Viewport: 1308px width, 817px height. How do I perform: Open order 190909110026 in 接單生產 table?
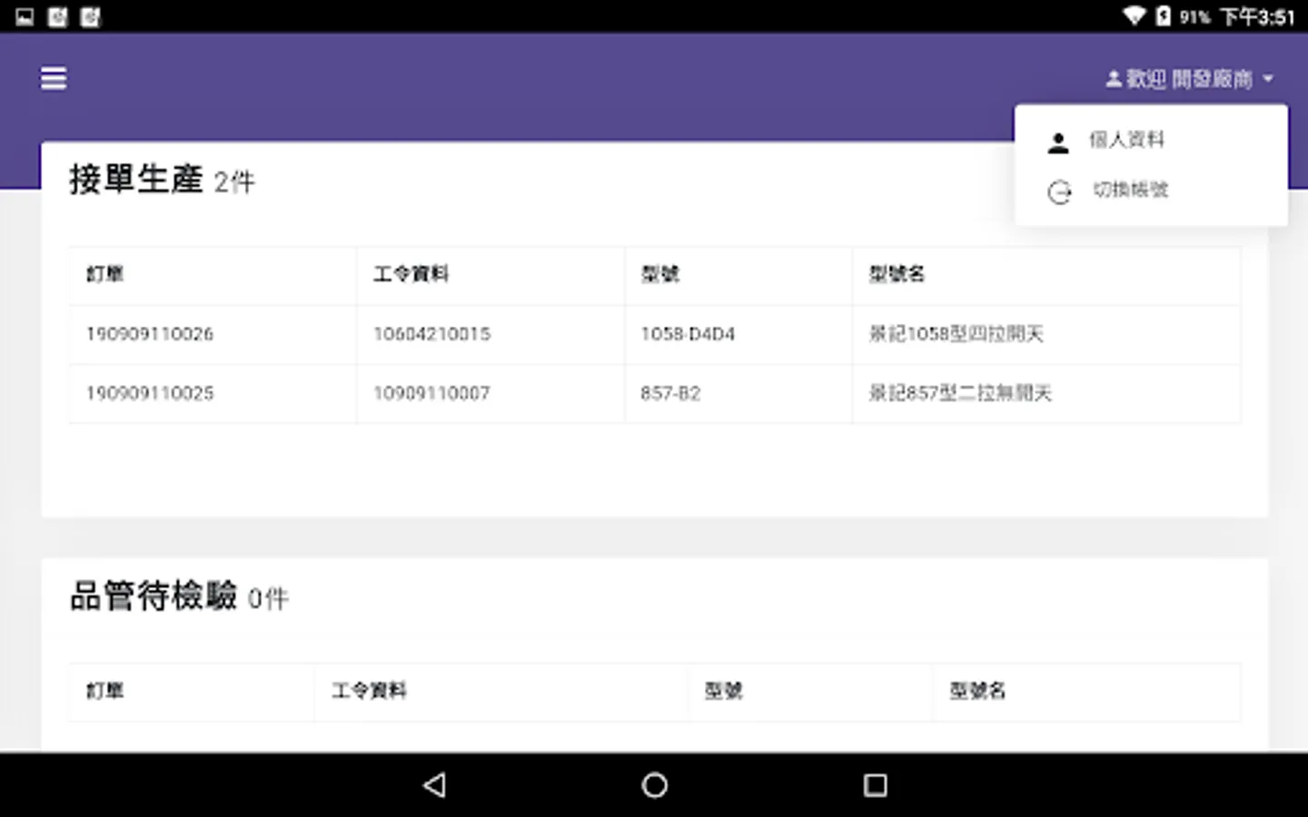click(x=149, y=334)
